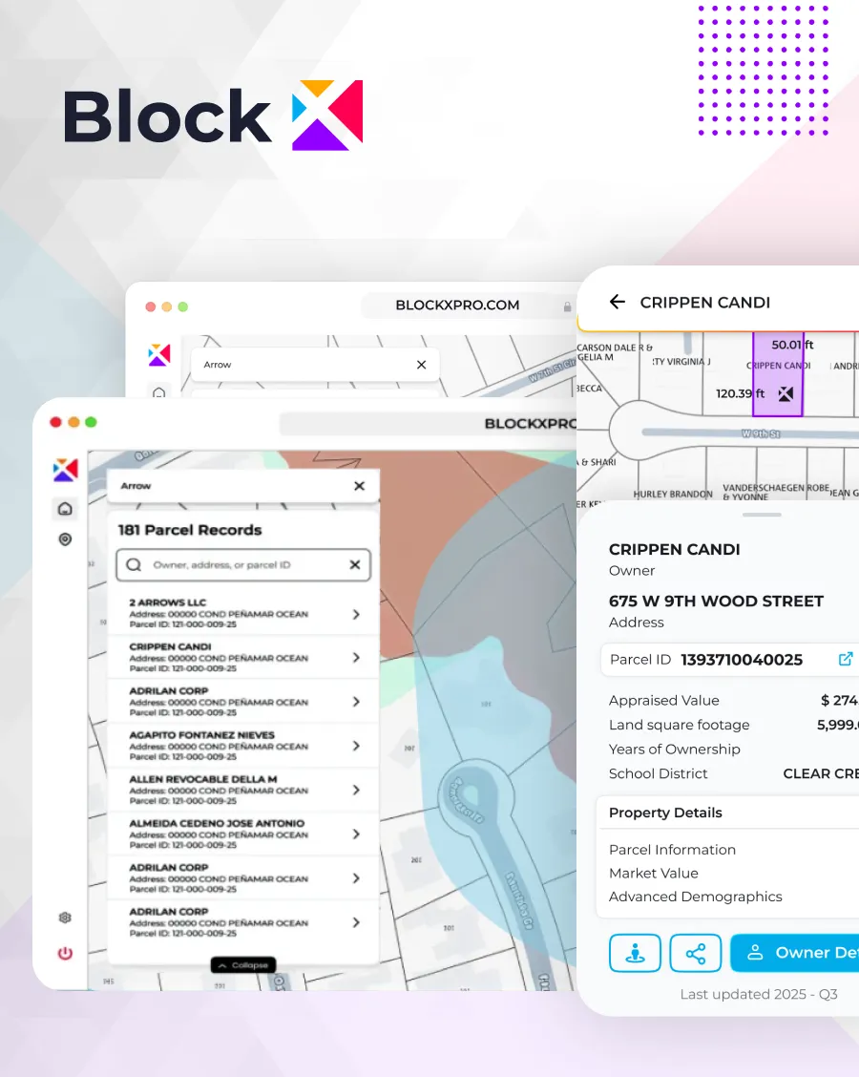Click the W 9th St street label
This screenshot has height=1077, width=859.
tap(761, 433)
